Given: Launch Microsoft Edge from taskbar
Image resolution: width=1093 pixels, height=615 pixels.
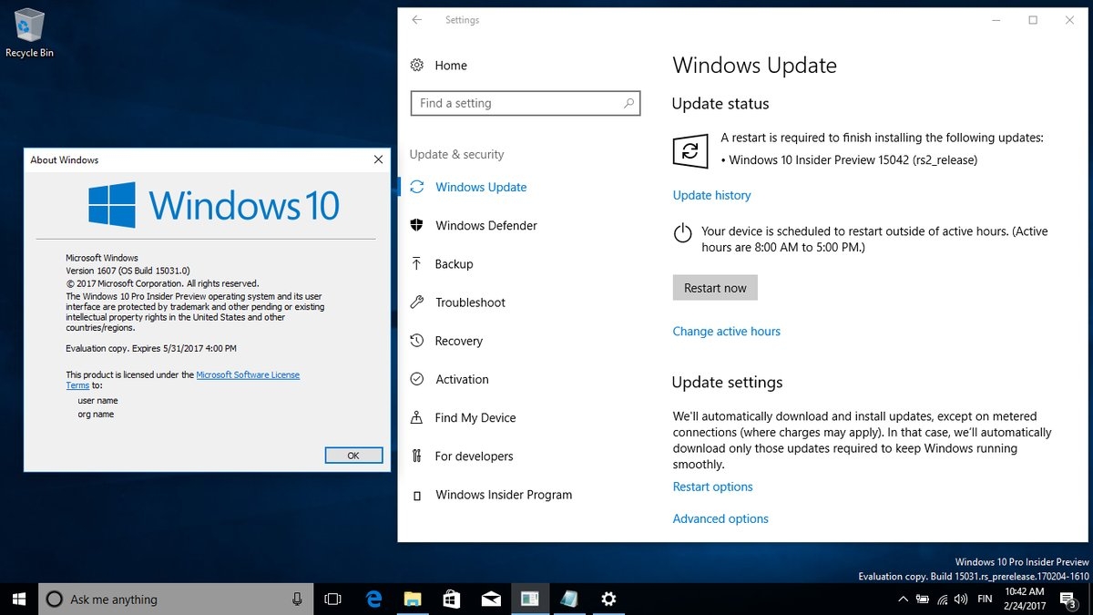Looking at the screenshot, I should (x=373, y=599).
